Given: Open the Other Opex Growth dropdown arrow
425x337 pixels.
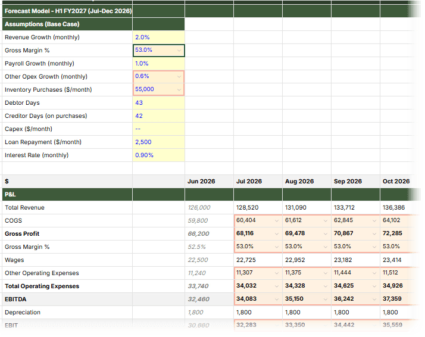Looking at the screenshot, I should tap(179, 77).
